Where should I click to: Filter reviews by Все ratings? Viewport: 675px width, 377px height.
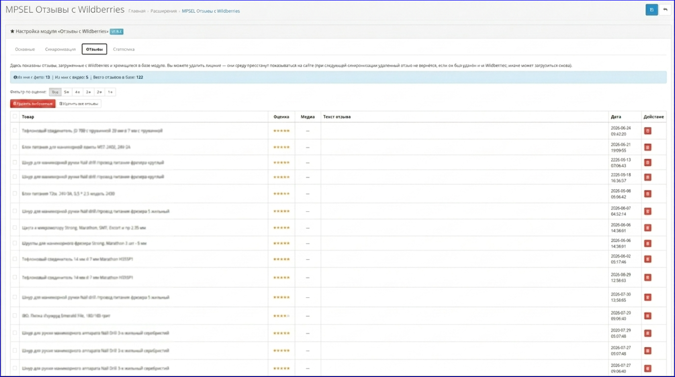(x=55, y=92)
